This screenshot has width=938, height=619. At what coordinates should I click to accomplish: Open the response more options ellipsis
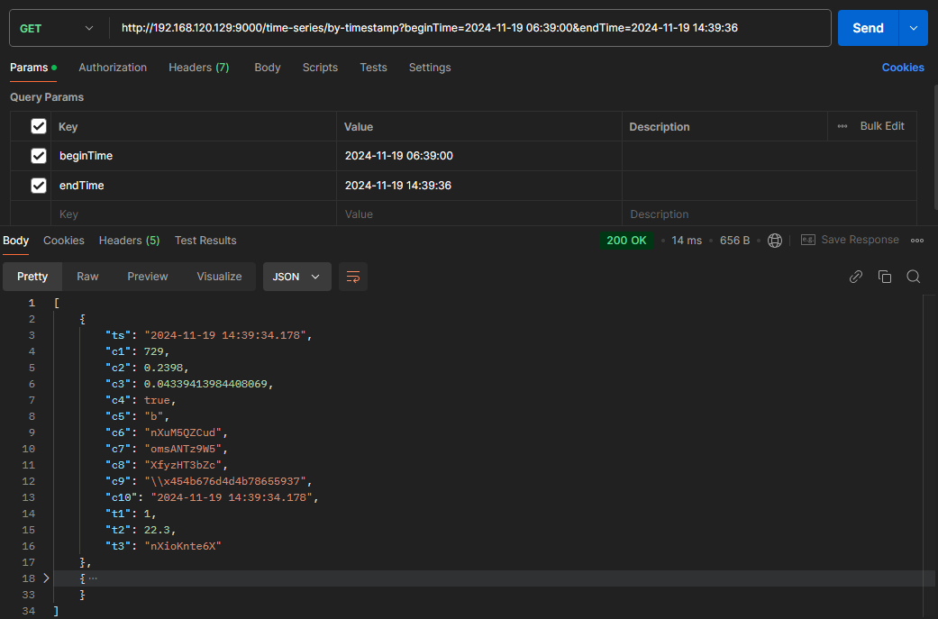point(917,241)
